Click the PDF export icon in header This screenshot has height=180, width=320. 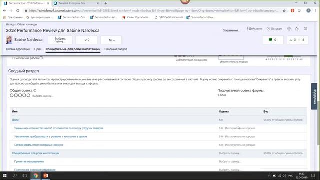[297, 29]
